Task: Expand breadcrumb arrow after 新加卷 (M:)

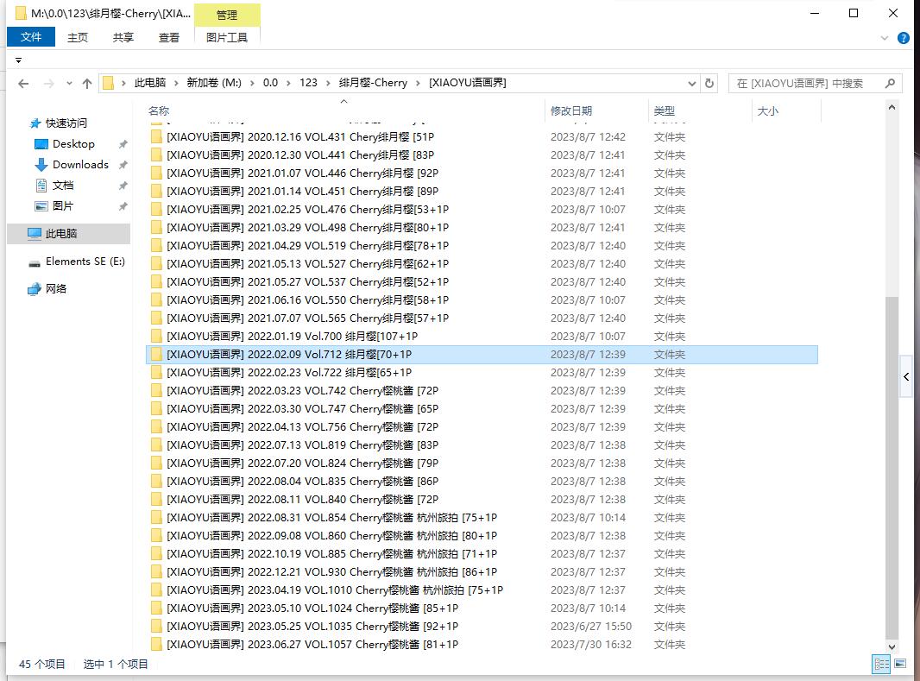Action: [x=252, y=83]
